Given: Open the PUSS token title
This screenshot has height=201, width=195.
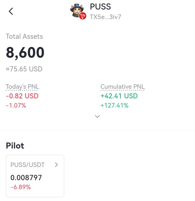Looking at the screenshot, I should tap(100, 7).
